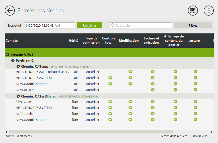Click Contrôle total checkmark for \Everyone

coord(110,102)
